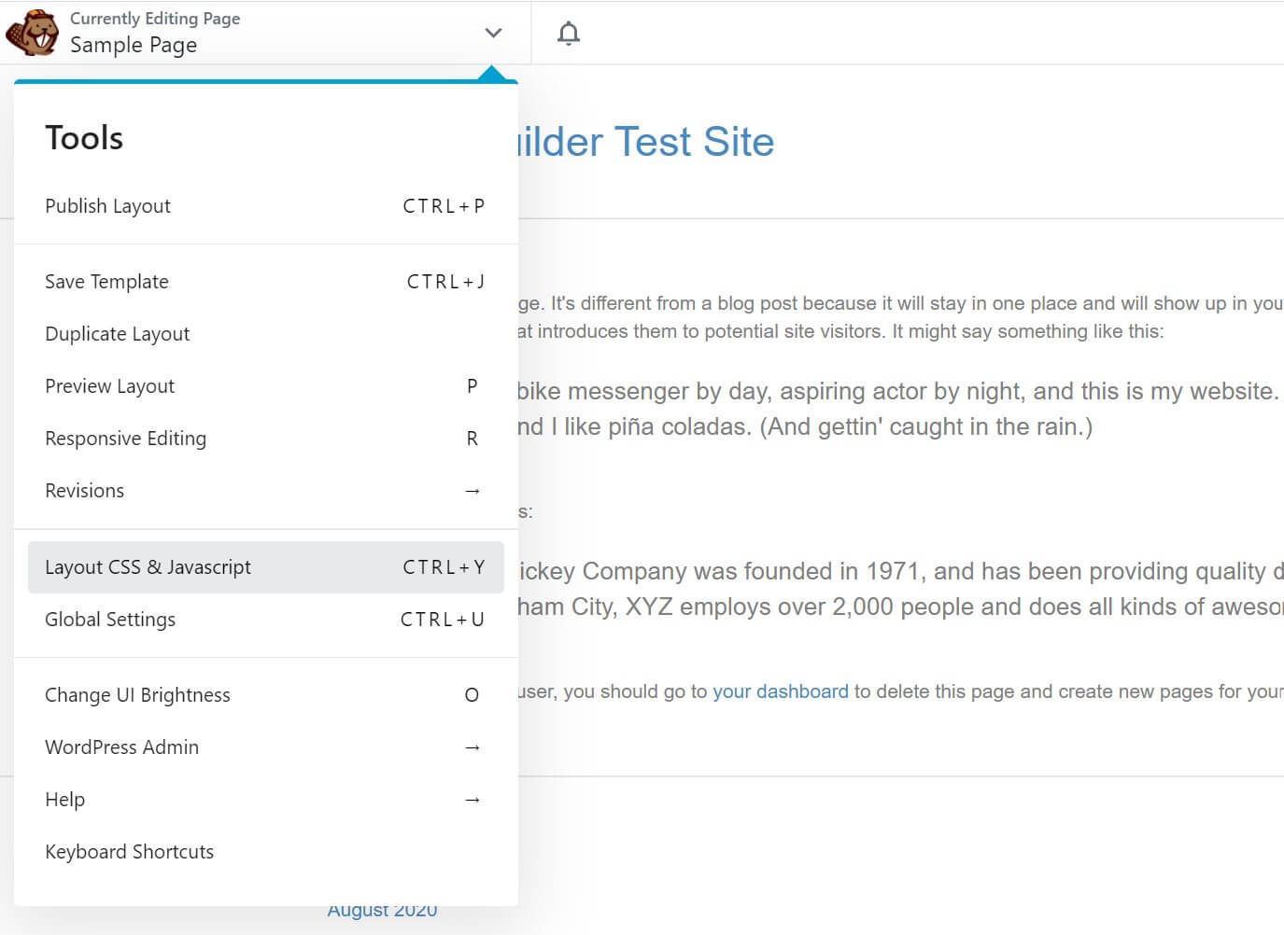Open Layout CSS & Javascript
Viewport: 1284px width, 935px height.
[x=148, y=566]
